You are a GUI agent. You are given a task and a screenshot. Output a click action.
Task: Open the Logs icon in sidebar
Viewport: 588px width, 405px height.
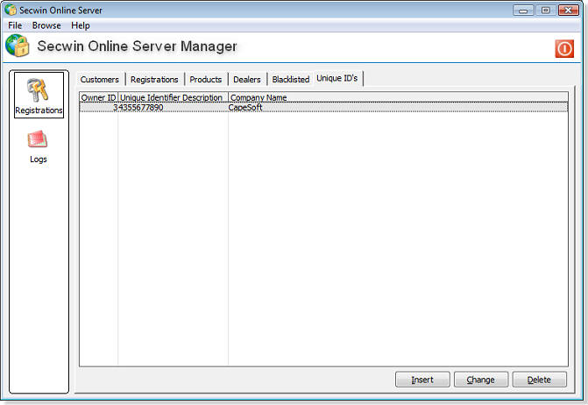38,141
